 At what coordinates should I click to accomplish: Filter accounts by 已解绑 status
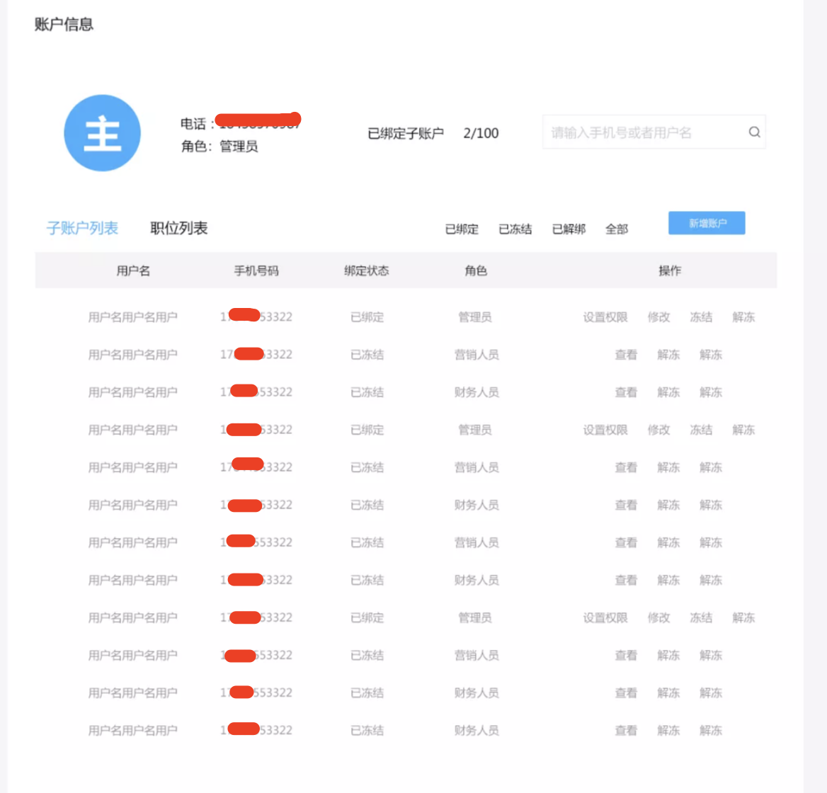coord(567,229)
